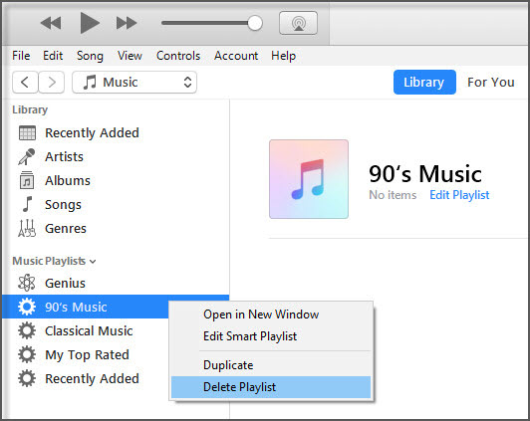
Task: Click the volume slider knob
Action: pyautogui.click(x=255, y=23)
